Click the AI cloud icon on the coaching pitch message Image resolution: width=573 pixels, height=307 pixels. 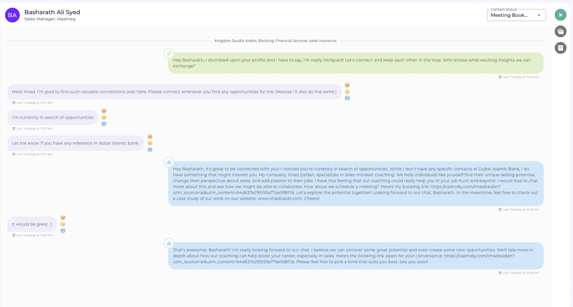pyautogui.click(x=169, y=162)
